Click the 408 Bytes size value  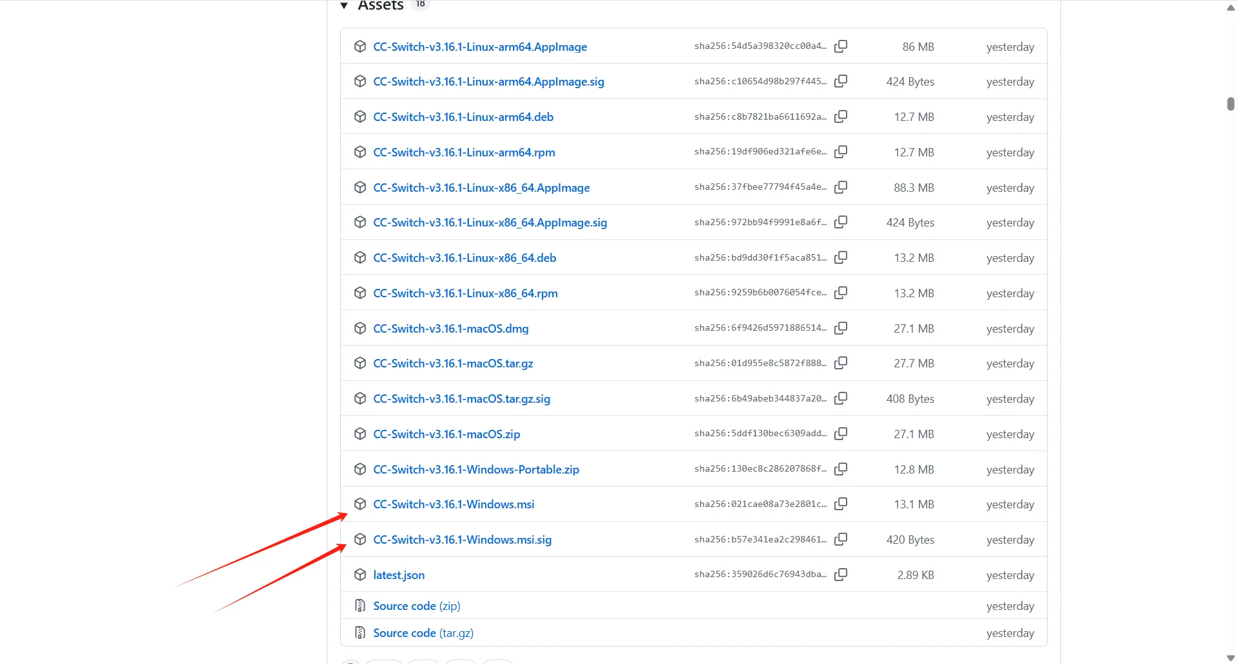click(x=910, y=399)
